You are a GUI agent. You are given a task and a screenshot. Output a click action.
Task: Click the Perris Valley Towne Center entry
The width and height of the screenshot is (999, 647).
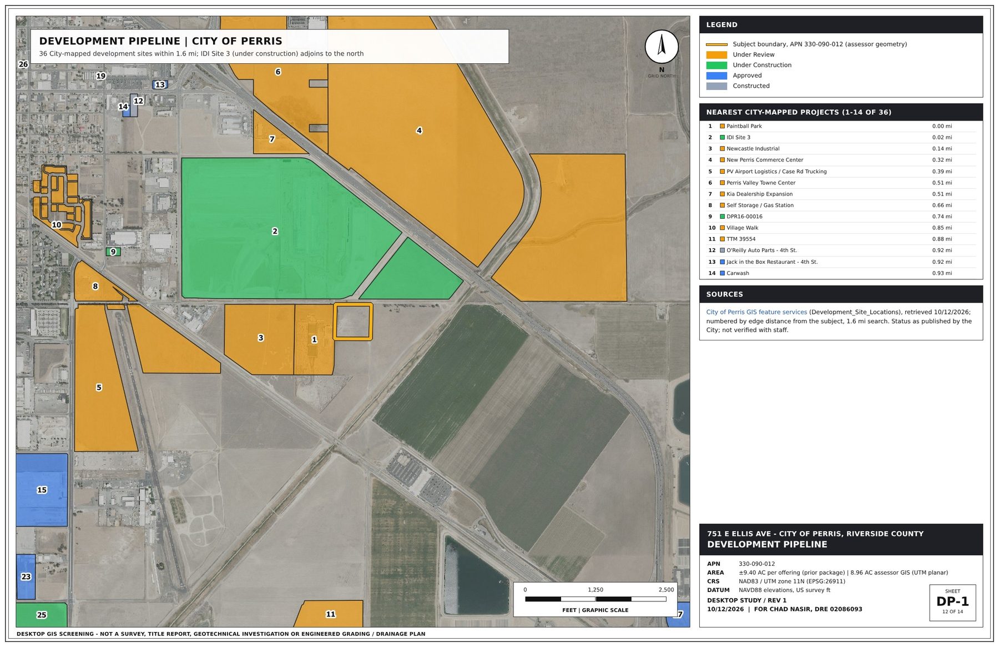761,183
